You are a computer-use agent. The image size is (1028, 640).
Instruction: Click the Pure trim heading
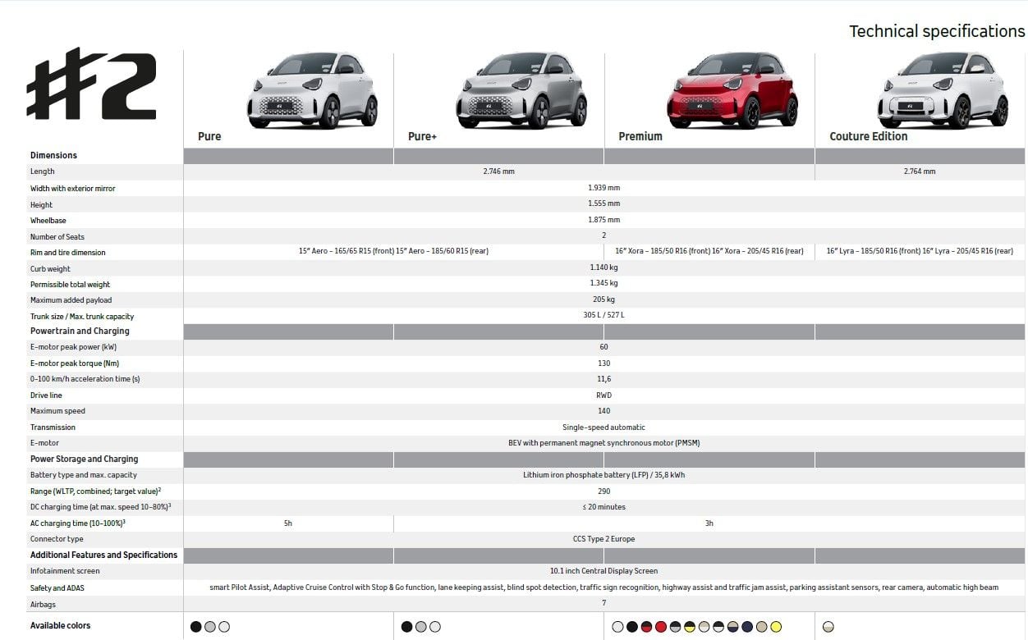(x=209, y=136)
